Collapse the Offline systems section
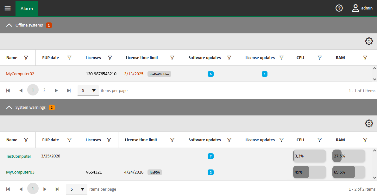Viewport: 377px width, 196px height. (x=9, y=25)
